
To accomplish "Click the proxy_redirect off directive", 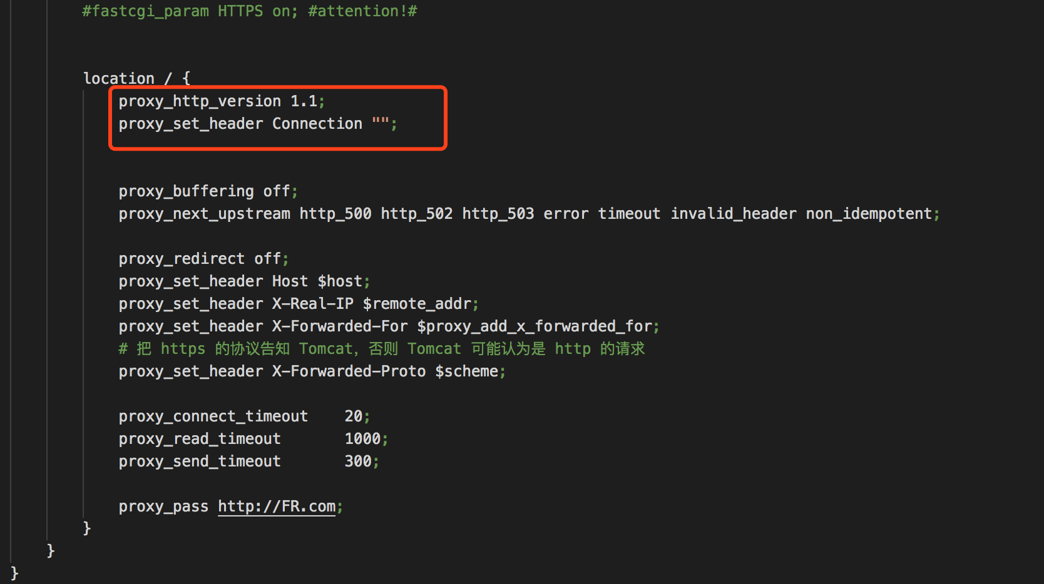I will (x=203, y=259).
